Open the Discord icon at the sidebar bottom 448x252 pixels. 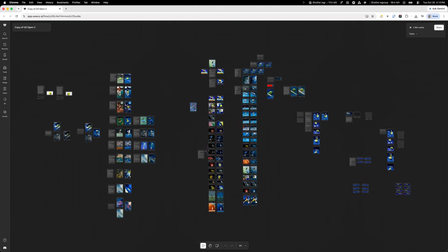[x=4, y=248]
